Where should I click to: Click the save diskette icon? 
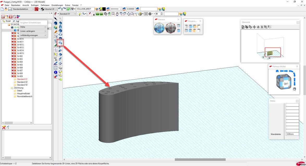(x=9, y=9)
